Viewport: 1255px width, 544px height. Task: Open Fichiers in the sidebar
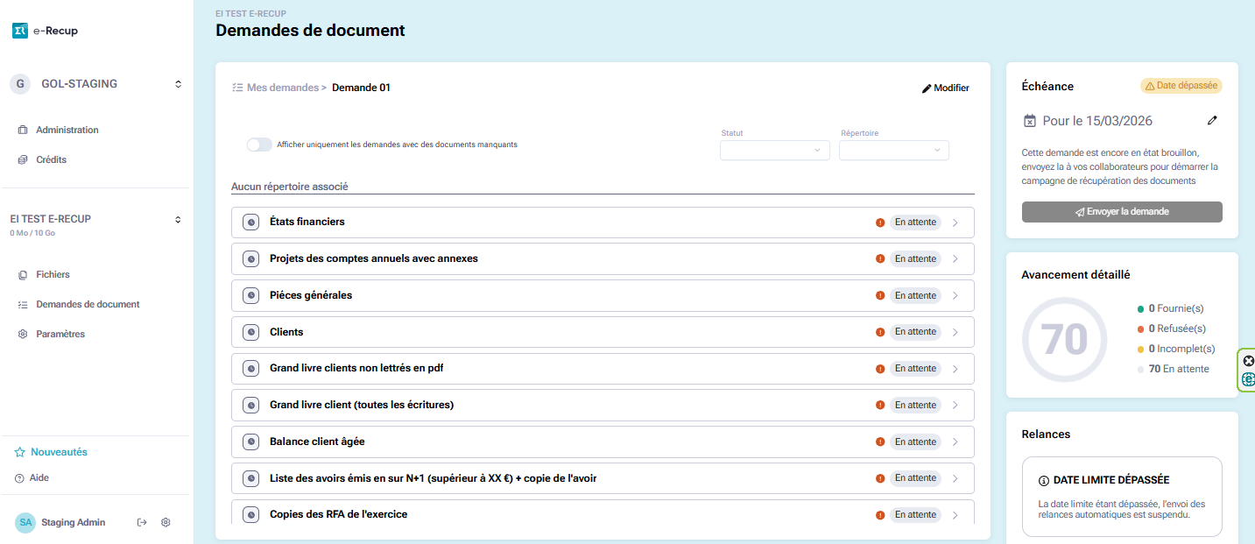(x=53, y=274)
